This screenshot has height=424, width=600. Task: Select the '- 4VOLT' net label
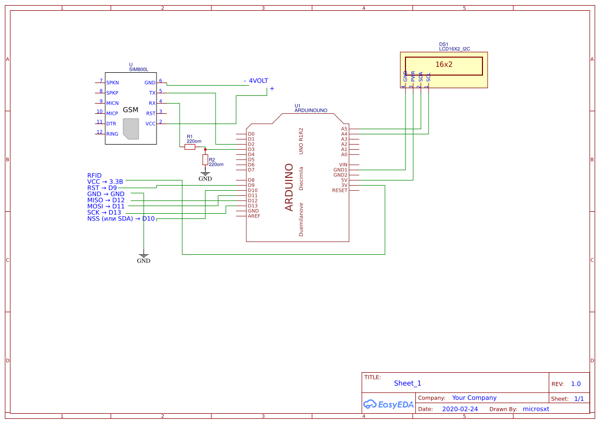click(x=257, y=80)
